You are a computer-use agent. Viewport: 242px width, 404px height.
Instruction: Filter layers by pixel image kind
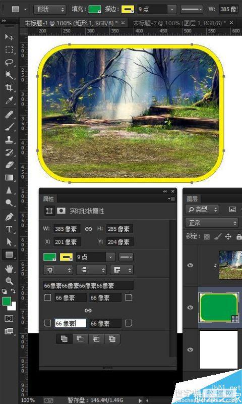[232, 209]
